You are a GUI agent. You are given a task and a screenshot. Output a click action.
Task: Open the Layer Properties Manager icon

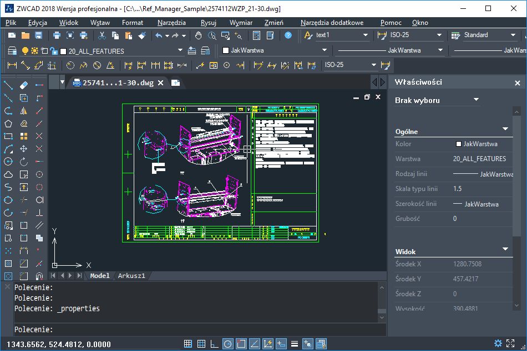pos(12,51)
